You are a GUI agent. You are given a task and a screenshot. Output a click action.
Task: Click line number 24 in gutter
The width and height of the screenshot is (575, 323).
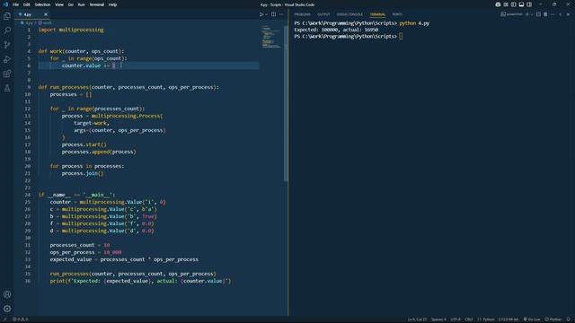point(28,195)
